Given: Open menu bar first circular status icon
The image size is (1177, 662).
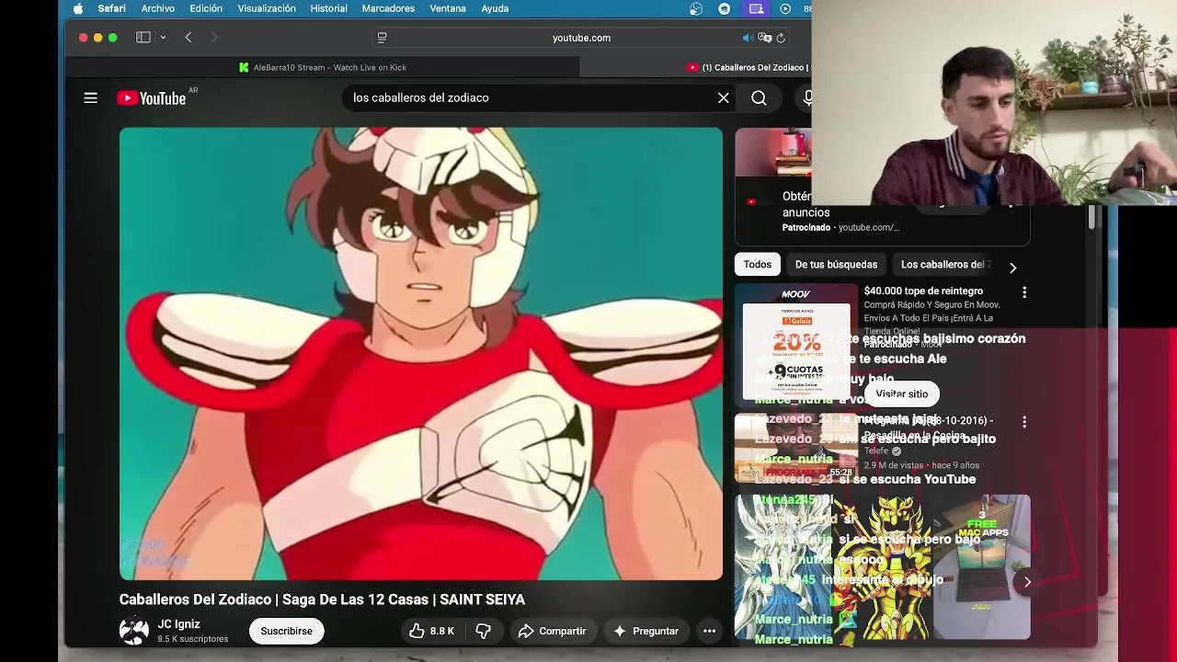Looking at the screenshot, I should [696, 8].
